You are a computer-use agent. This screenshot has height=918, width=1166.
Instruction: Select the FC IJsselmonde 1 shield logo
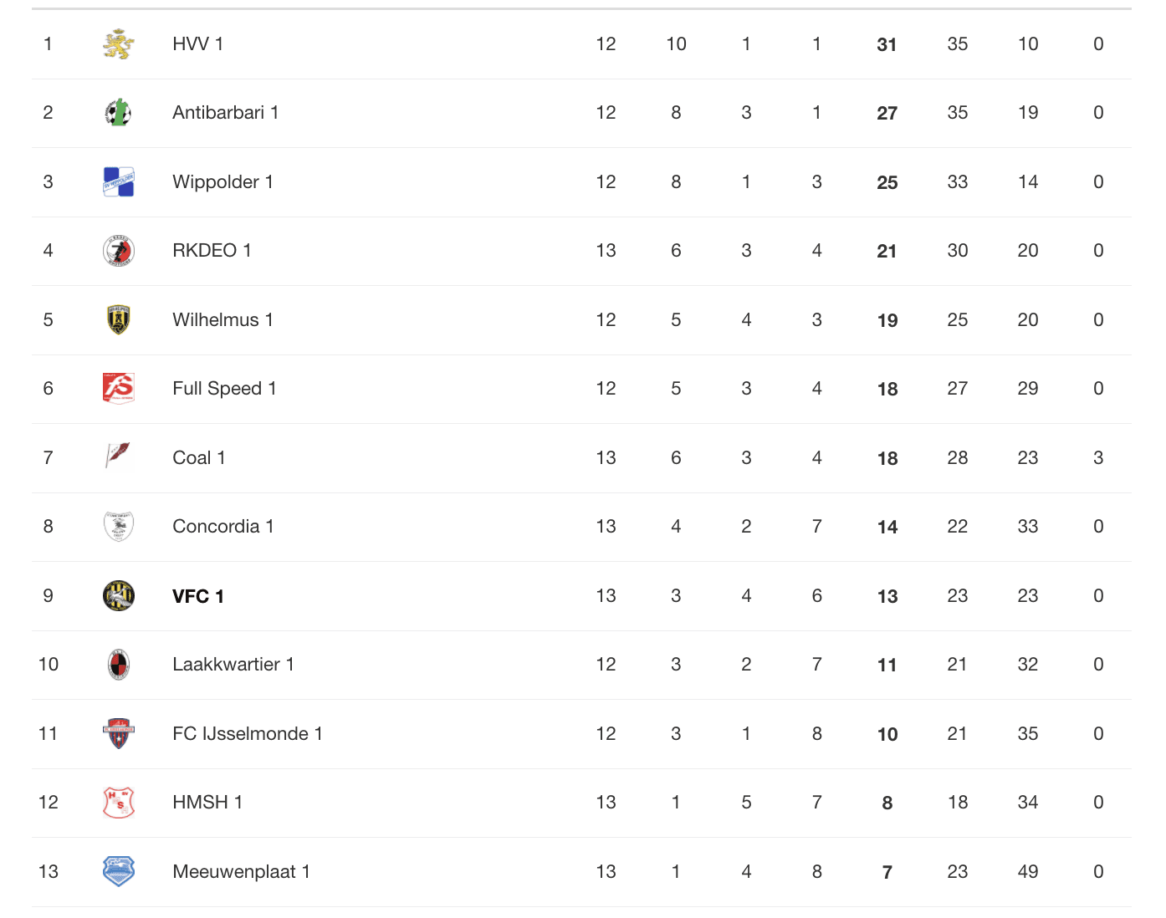tap(119, 733)
